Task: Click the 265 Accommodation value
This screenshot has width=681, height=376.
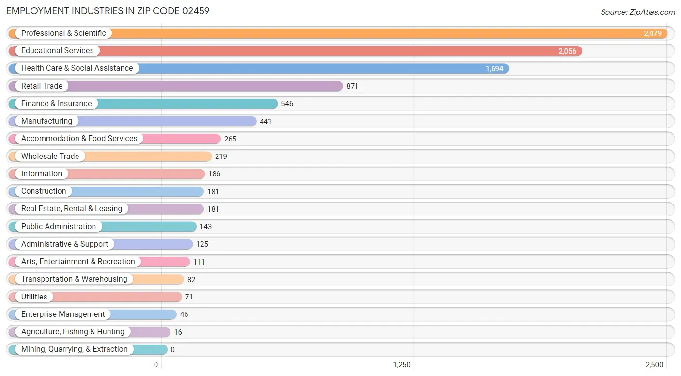Action: click(230, 139)
